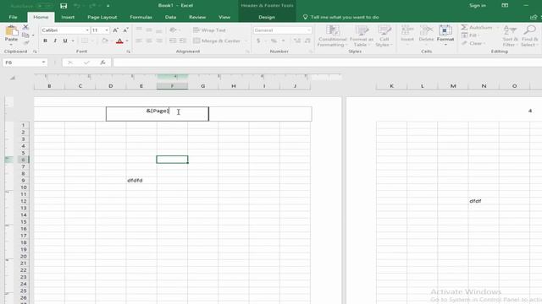Click Decrease Indent icon

[x=173, y=41]
